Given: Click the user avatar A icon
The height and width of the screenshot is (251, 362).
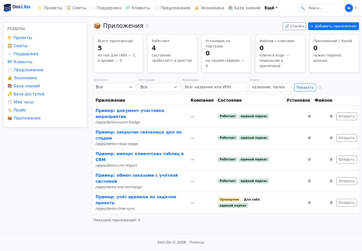Looking at the screenshot, I should pos(349,8).
